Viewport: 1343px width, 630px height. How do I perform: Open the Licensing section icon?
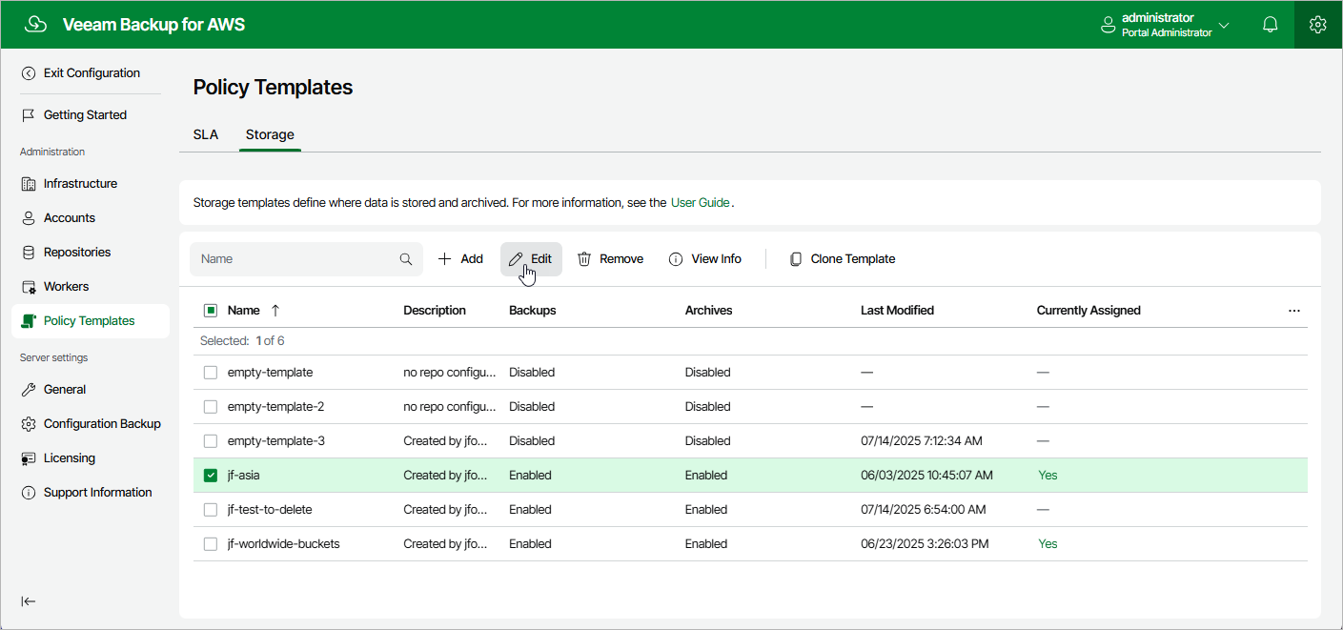pos(28,457)
